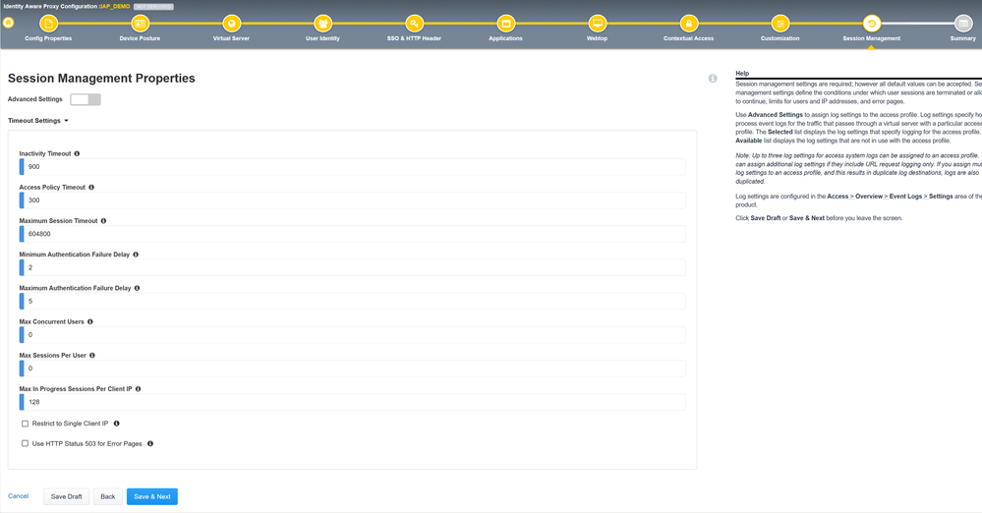Open the Customization step icon
Screen dimensions: 982x513
point(780,24)
